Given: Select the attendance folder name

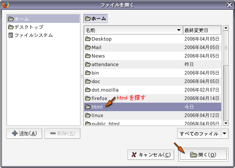Looking at the screenshot, I should pos(105,65).
